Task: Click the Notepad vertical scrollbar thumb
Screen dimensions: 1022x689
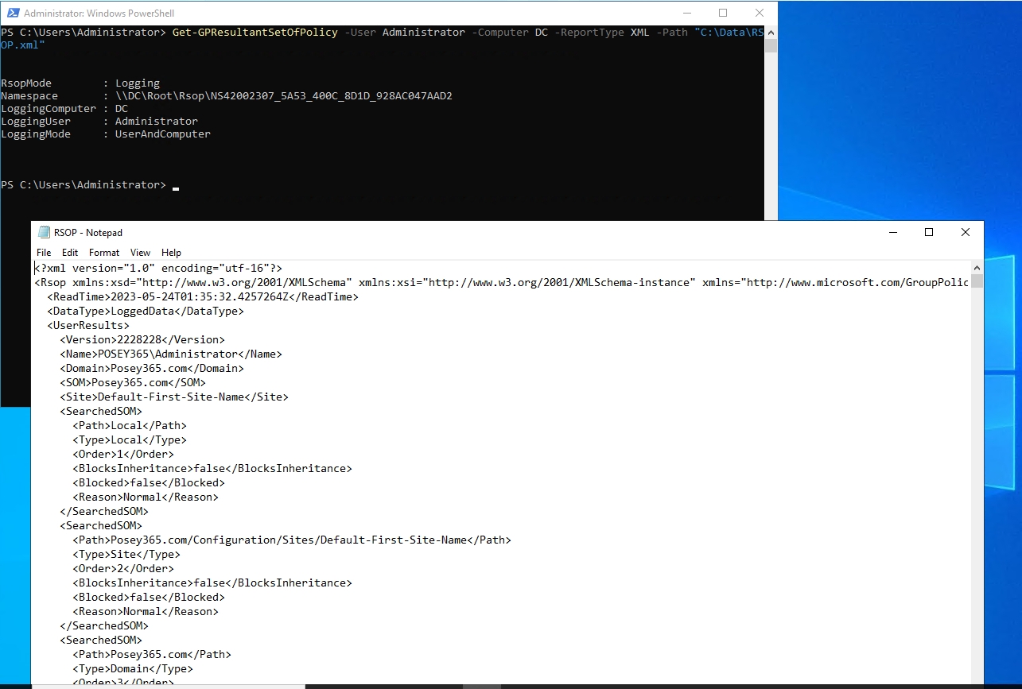Action: click(x=977, y=281)
